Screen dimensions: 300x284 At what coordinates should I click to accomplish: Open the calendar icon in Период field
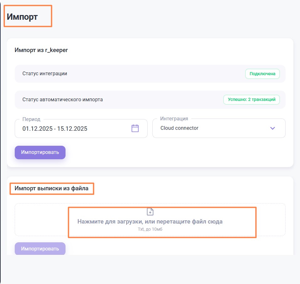coord(135,128)
